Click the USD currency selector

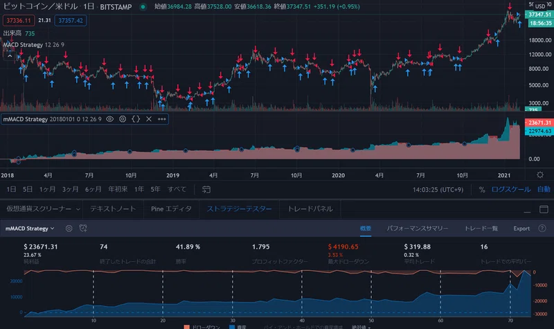click(540, 6)
